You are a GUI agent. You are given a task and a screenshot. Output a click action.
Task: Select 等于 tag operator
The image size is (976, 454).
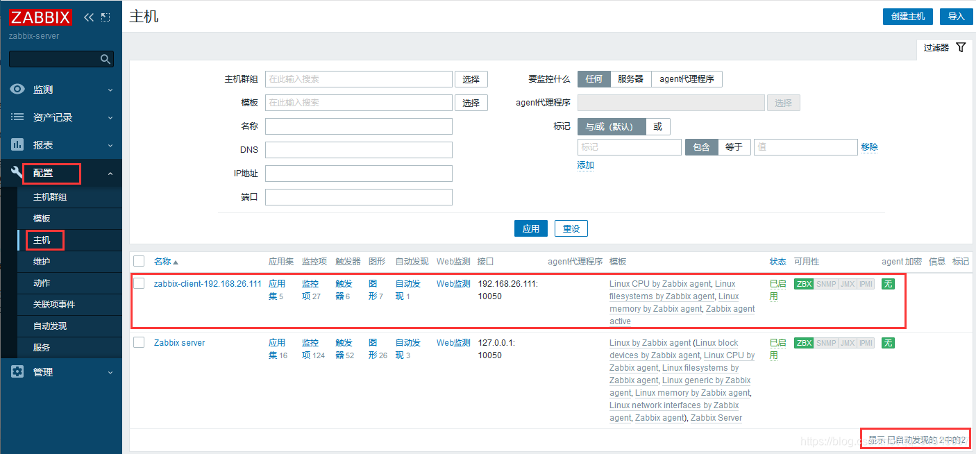coord(734,147)
